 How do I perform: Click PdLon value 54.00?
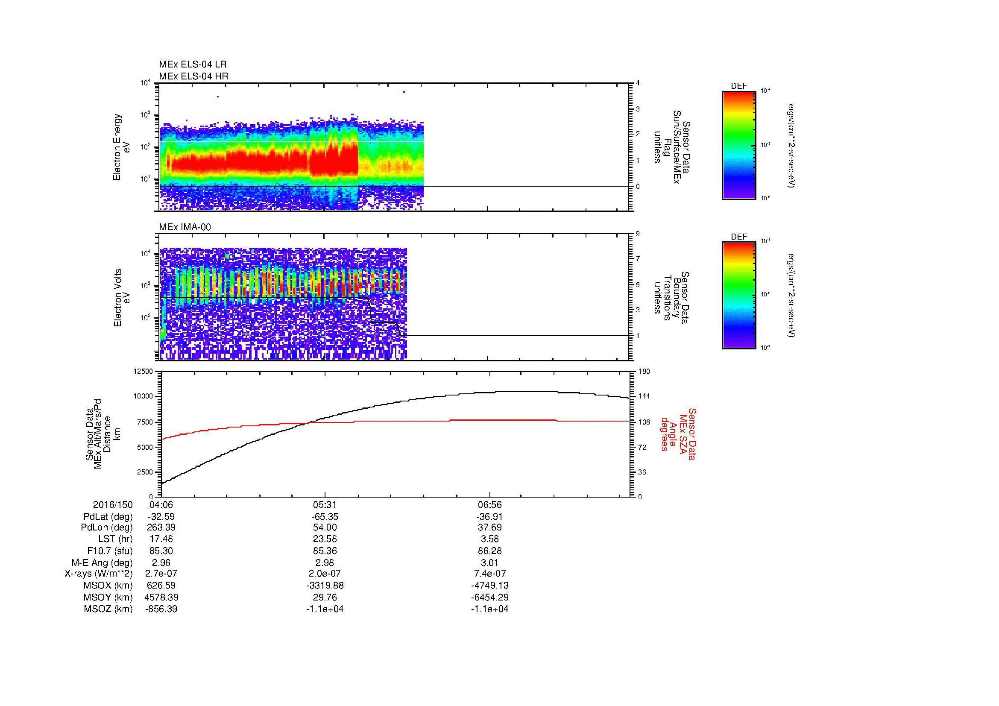pos(325,527)
